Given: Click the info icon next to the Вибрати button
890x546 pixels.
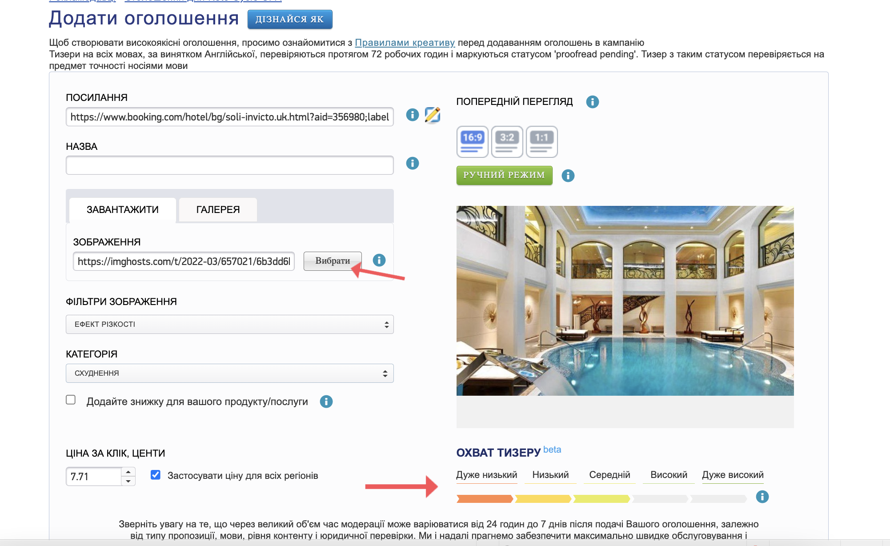Looking at the screenshot, I should (379, 260).
